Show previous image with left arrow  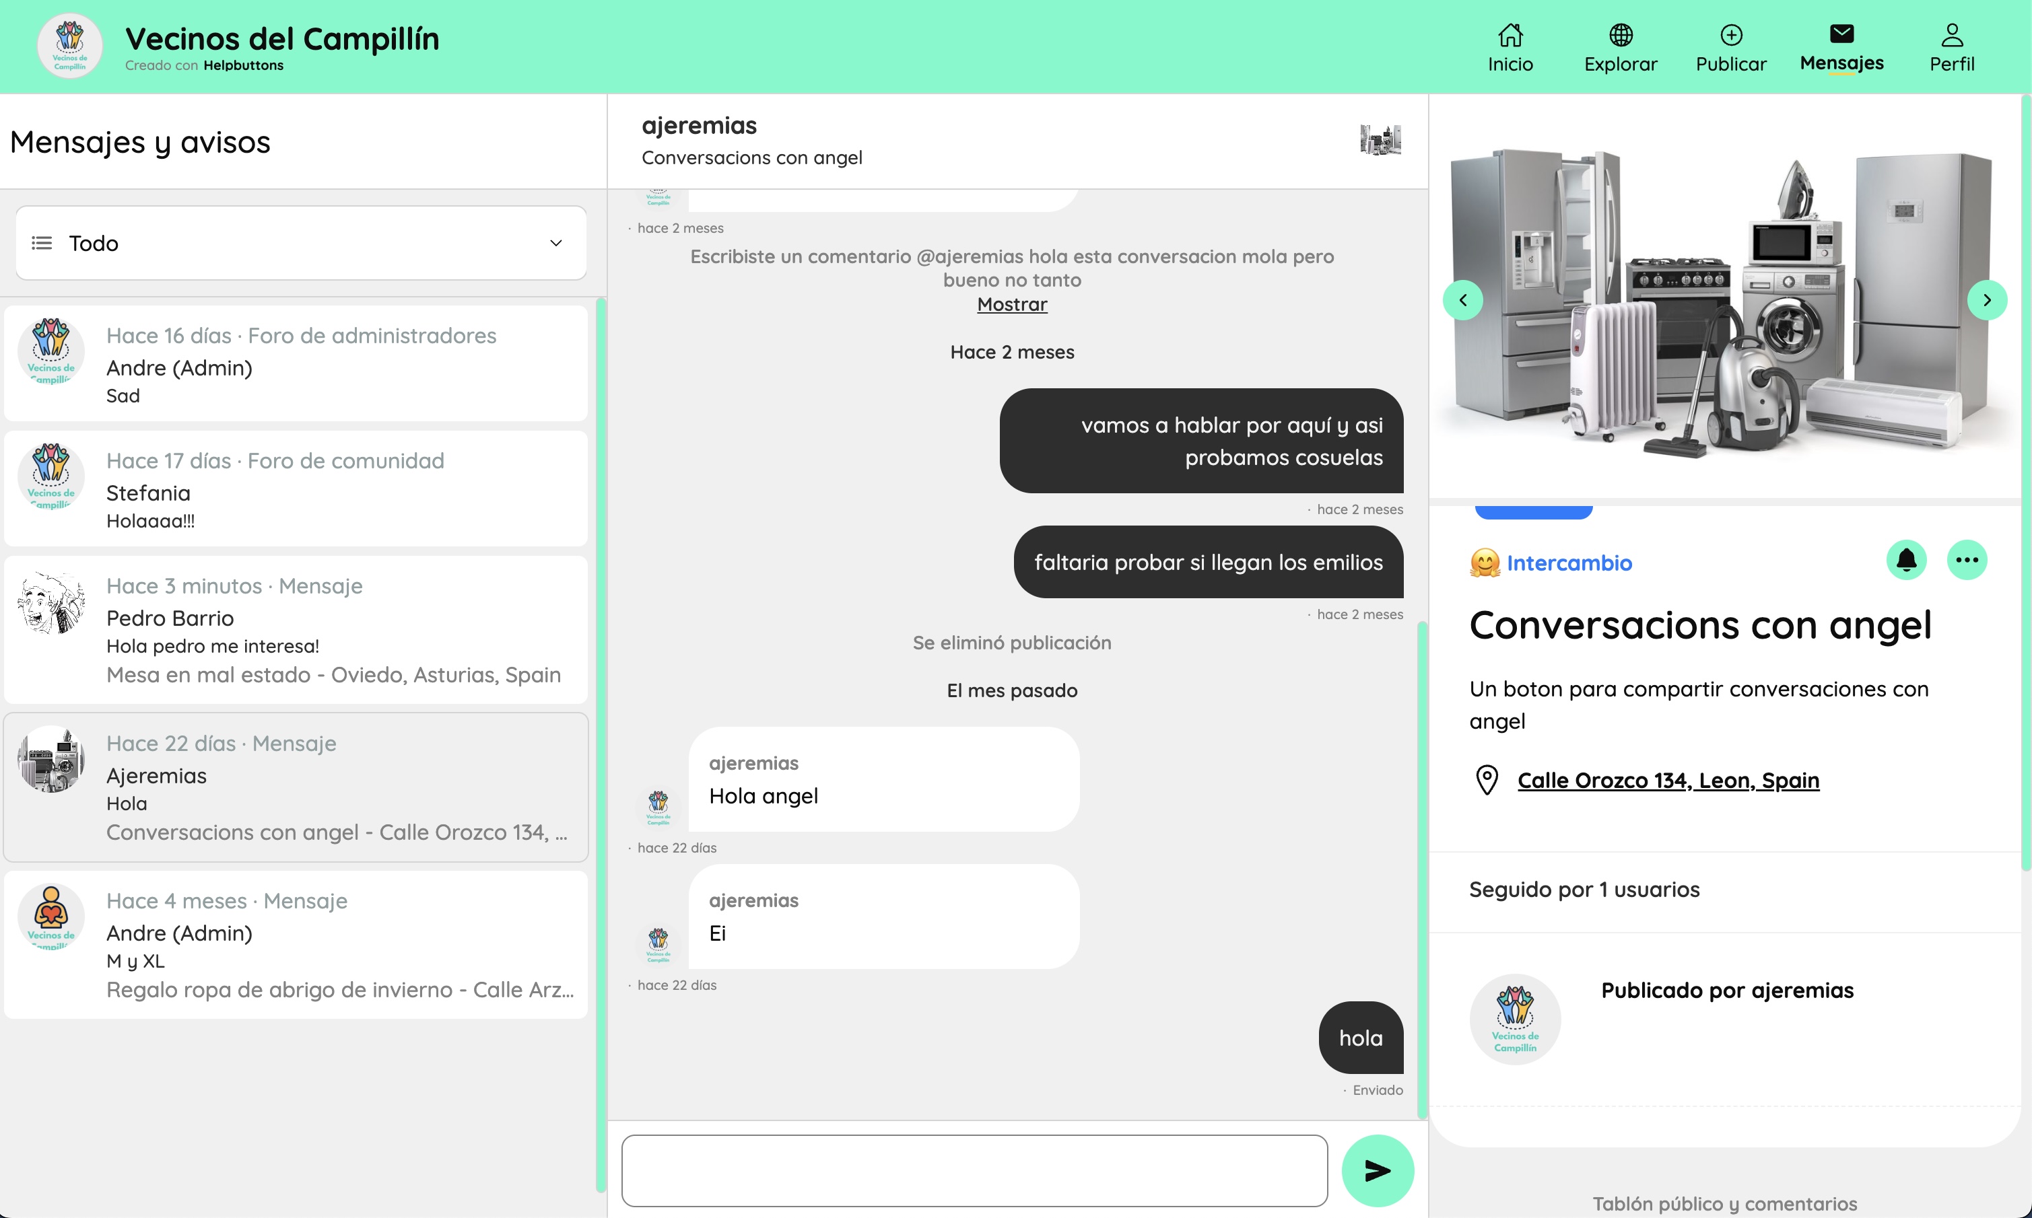click(x=1462, y=299)
